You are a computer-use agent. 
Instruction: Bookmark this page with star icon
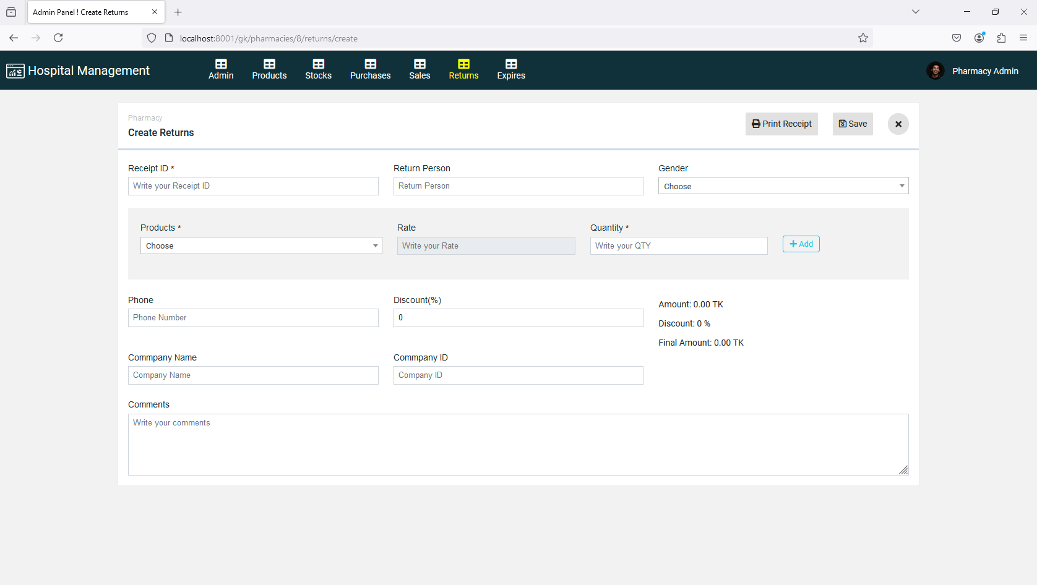tap(863, 38)
